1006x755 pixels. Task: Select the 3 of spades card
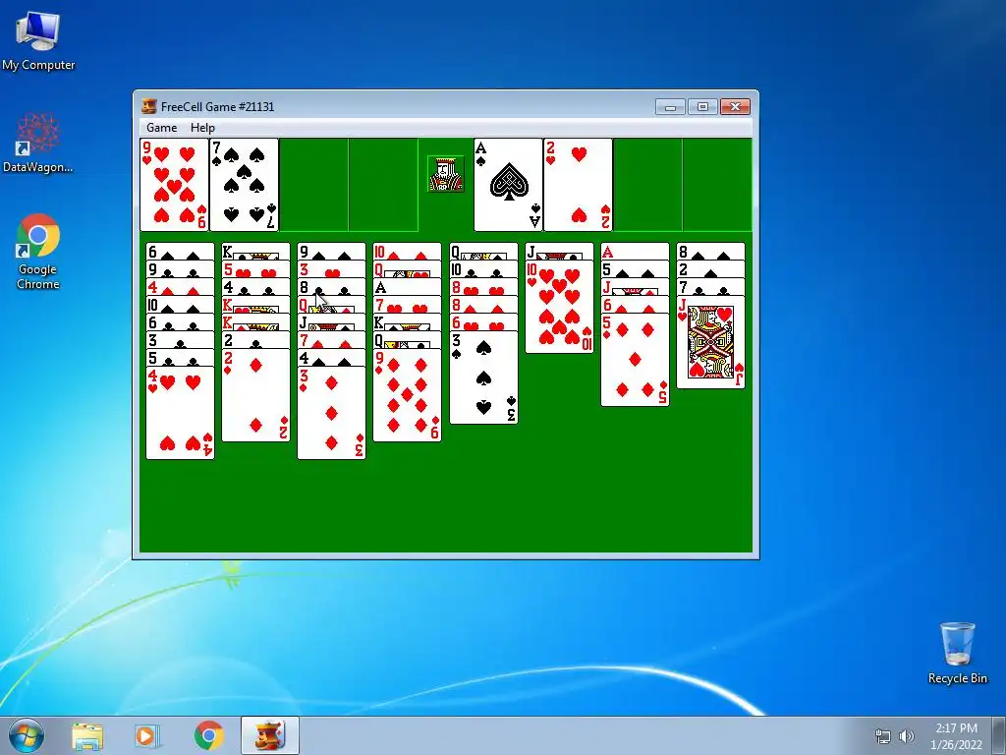point(483,377)
